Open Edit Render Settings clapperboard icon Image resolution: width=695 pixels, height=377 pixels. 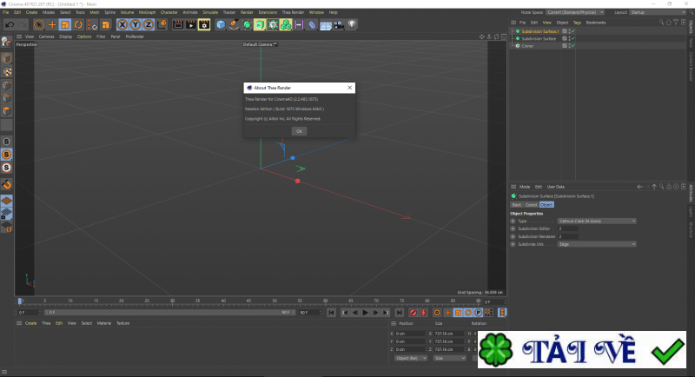202,24
